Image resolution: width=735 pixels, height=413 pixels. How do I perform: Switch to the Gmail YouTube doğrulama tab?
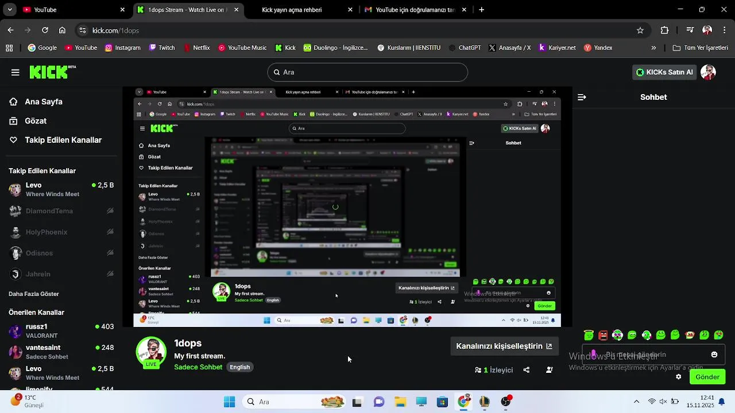tap(415, 10)
